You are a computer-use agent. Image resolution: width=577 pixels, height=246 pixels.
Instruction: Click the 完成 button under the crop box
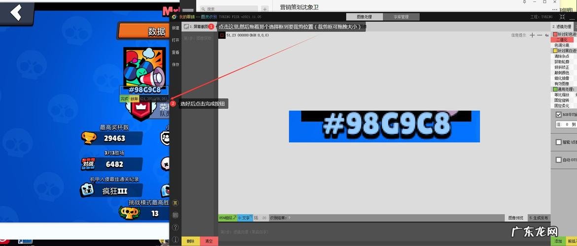click(124, 99)
